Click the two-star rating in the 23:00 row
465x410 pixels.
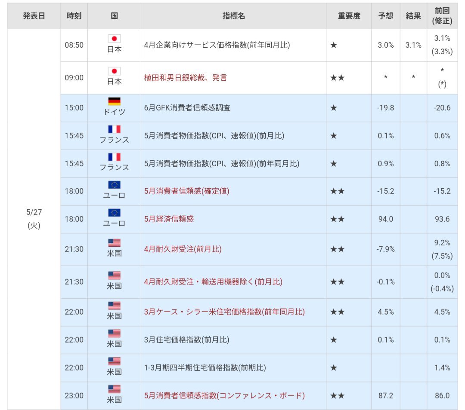[338, 395]
